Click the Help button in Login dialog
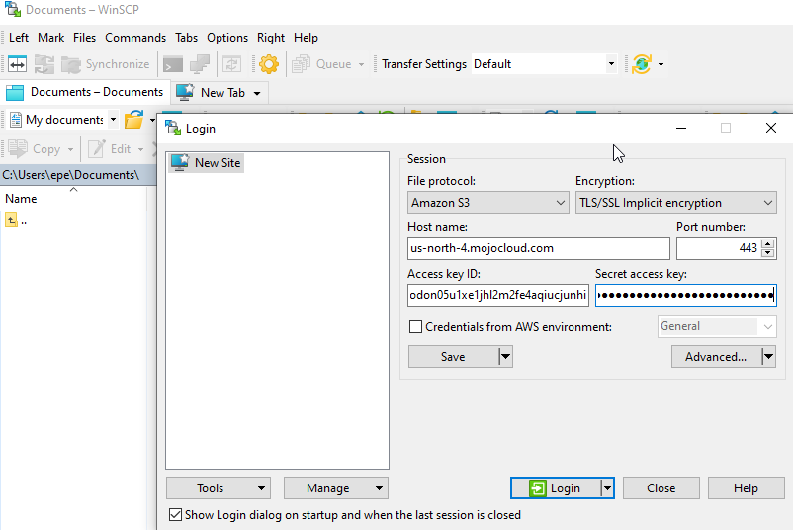This screenshot has width=793, height=530. tap(746, 488)
